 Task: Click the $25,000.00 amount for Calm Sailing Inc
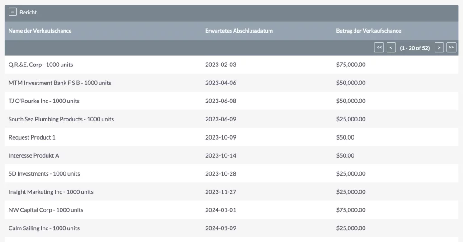click(x=351, y=228)
